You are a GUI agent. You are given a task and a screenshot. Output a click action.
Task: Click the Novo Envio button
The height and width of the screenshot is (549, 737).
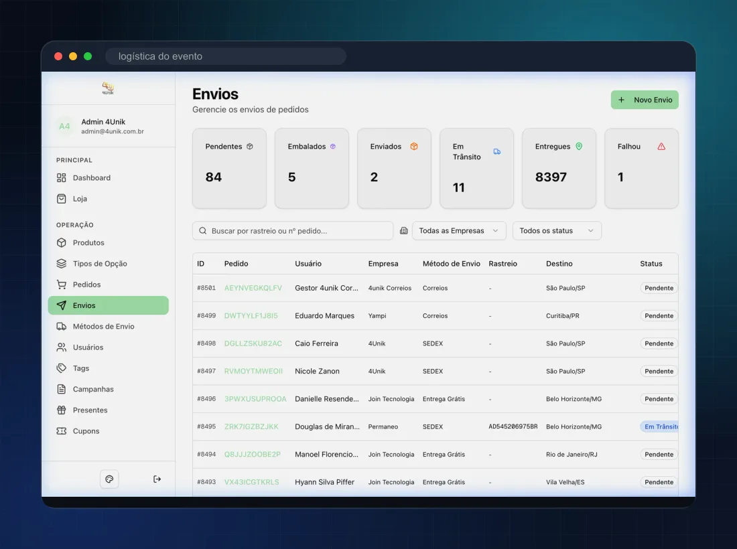click(645, 100)
